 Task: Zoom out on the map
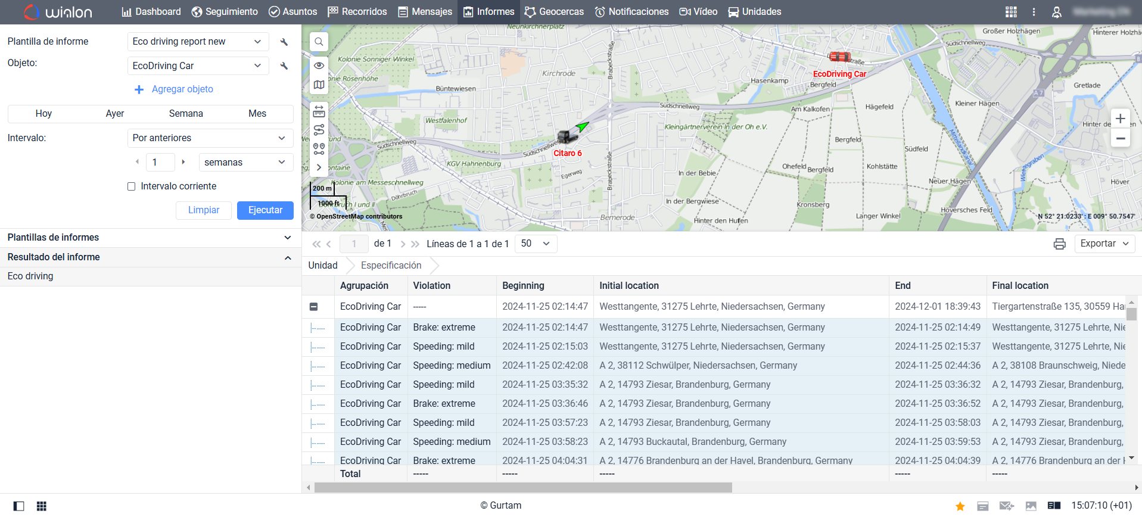tap(1120, 138)
